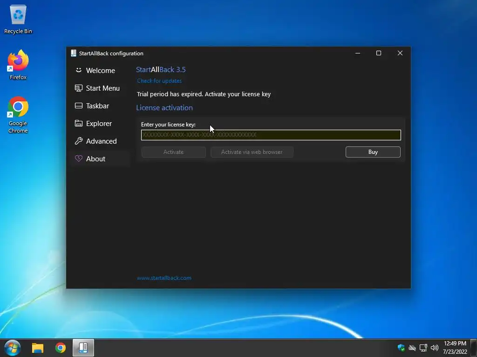
Task: Switch to the Taskbar section
Action: click(101, 106)
